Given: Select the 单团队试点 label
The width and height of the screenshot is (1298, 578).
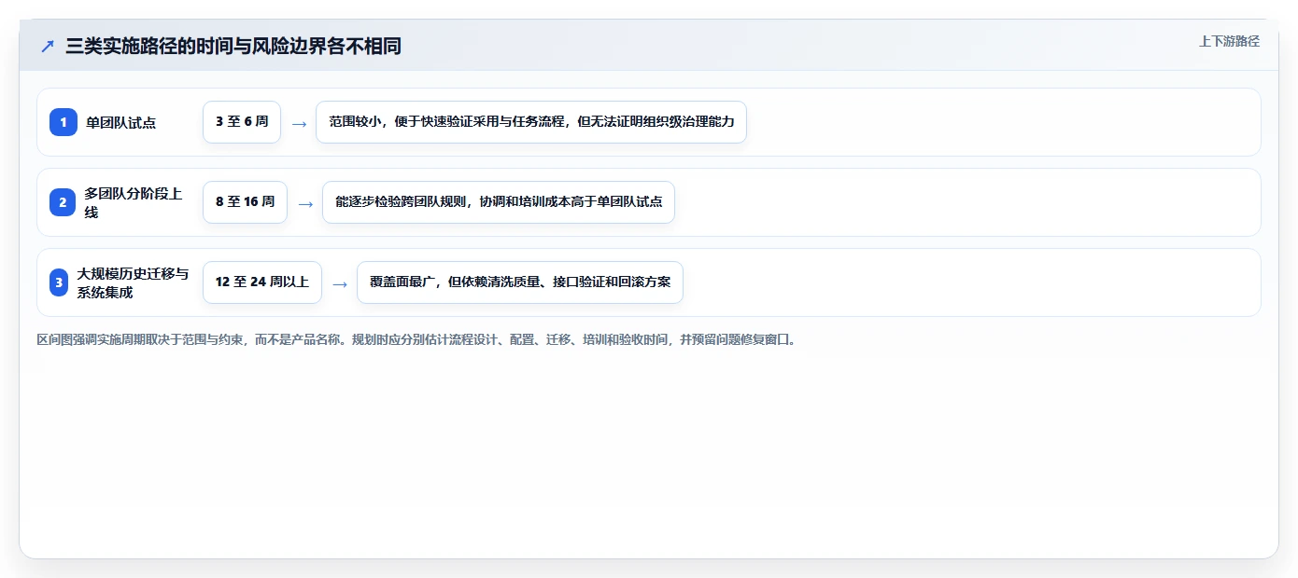Looking at the screenshot, I should (x=121, y=122).
